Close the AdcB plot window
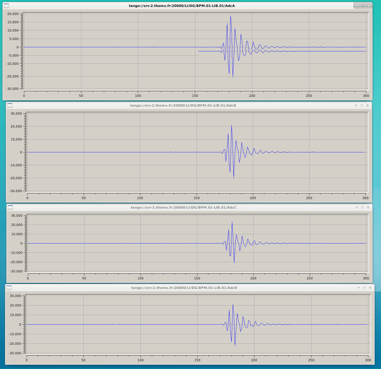This screenshot has height=369, width=381. point(368,105)
